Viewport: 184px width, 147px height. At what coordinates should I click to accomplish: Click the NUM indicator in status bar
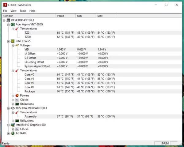pyautogui.click(x=165, y=143)
